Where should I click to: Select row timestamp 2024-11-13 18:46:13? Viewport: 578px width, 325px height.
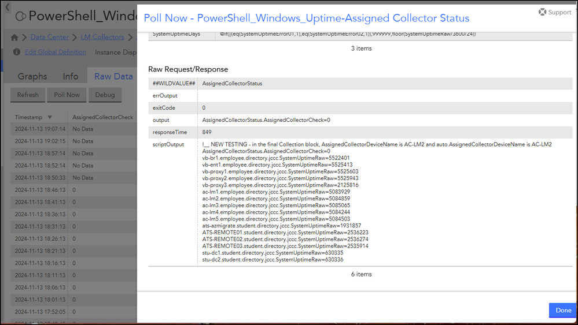[x=40, y=190]
